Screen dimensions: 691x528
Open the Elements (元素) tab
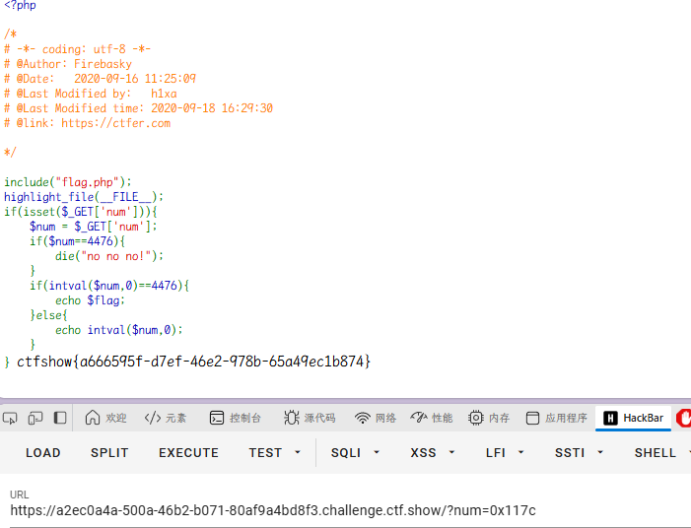166,418
